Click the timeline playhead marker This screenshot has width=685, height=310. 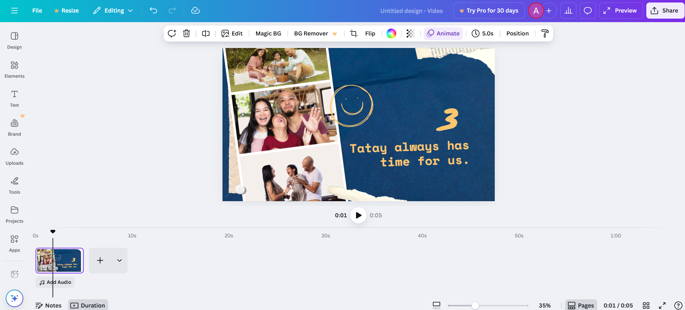point(53,232)
